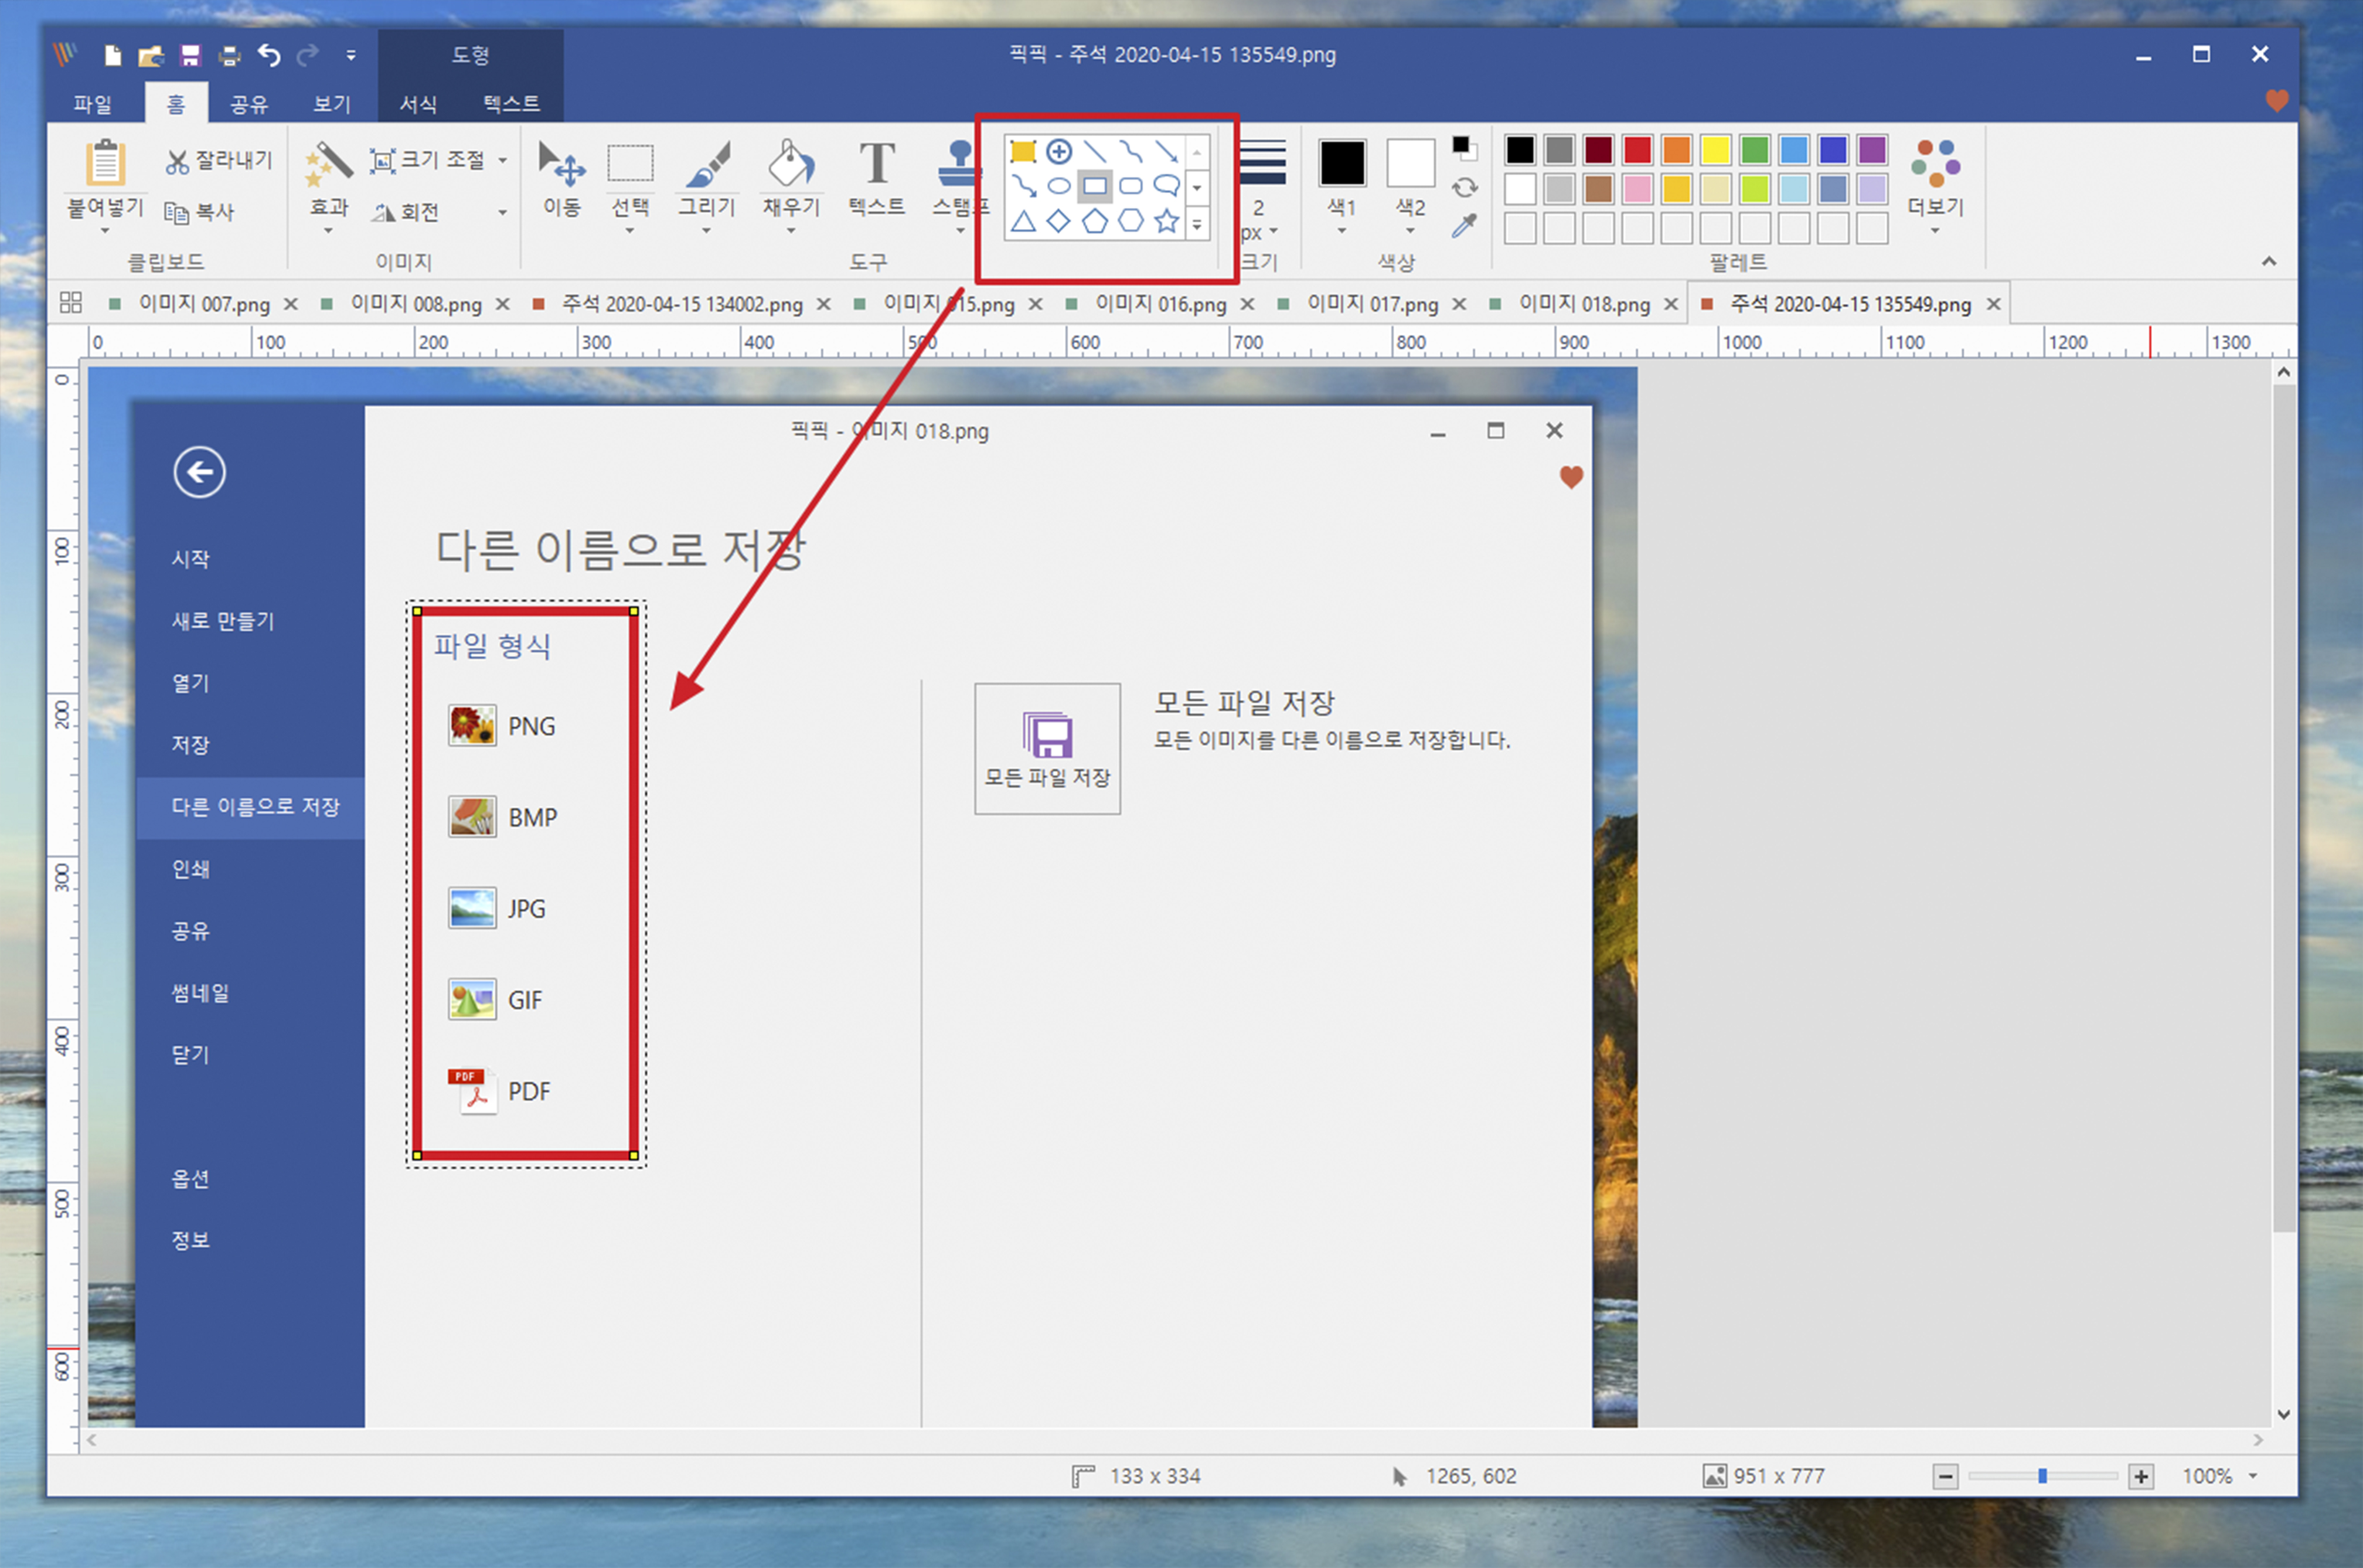2363x1568 pixels.
Task: Collapse the ribbon with chevron
Action: [2268, 262]
